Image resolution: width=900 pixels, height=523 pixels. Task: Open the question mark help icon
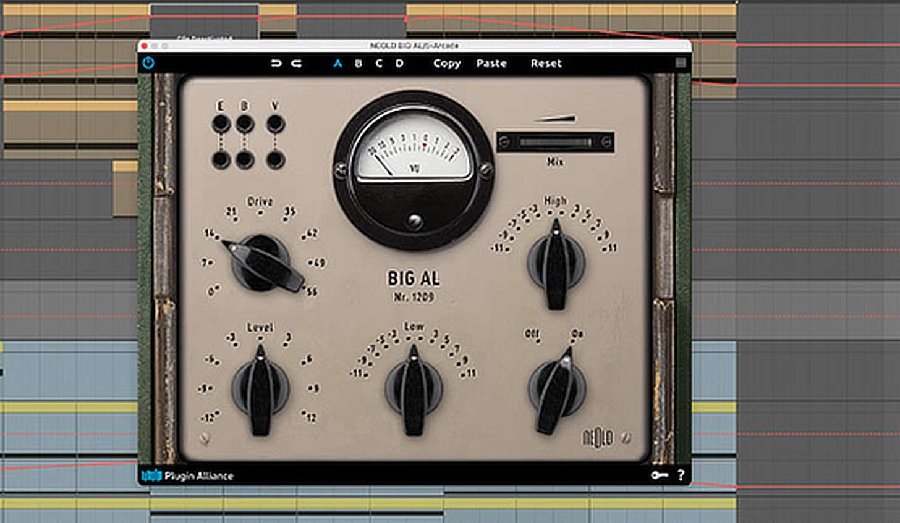681,475
